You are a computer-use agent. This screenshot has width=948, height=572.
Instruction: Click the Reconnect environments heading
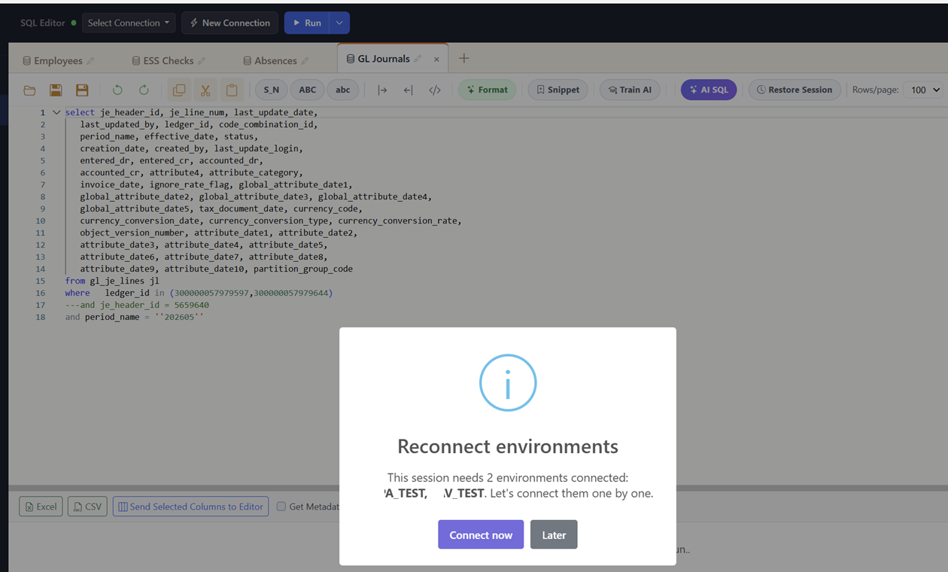tap(508, 446)
